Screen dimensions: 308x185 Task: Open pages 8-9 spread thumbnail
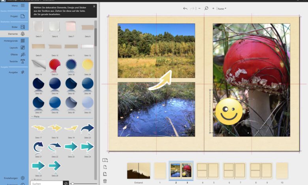coord(261,170)
